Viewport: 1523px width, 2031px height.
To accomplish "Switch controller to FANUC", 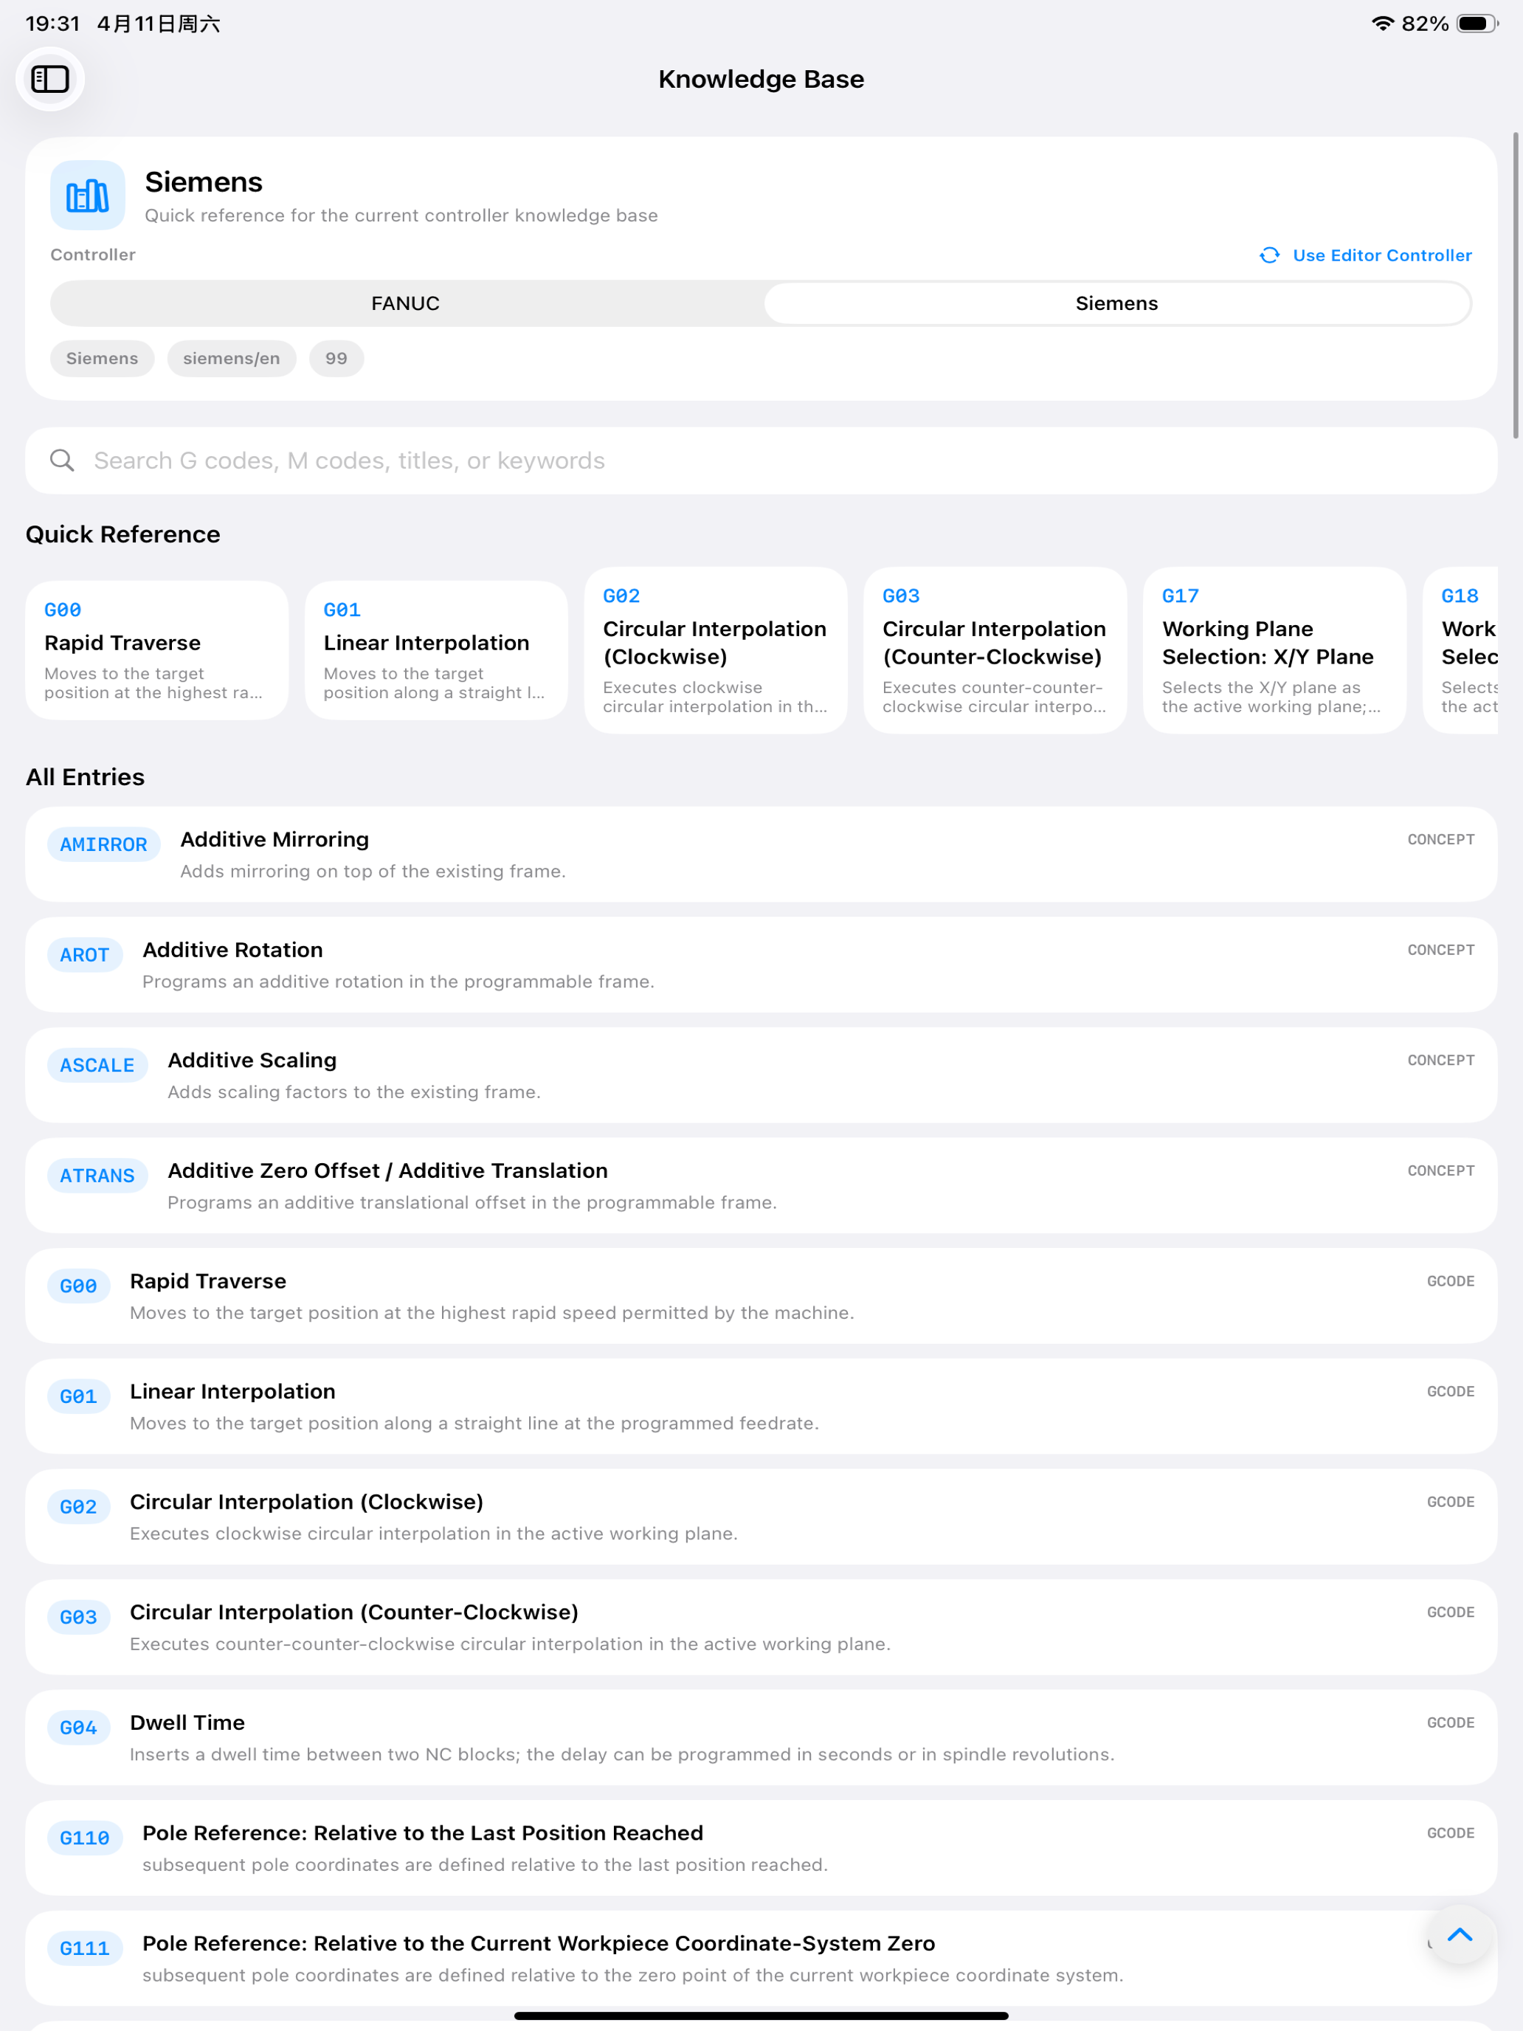I will 406,303.
